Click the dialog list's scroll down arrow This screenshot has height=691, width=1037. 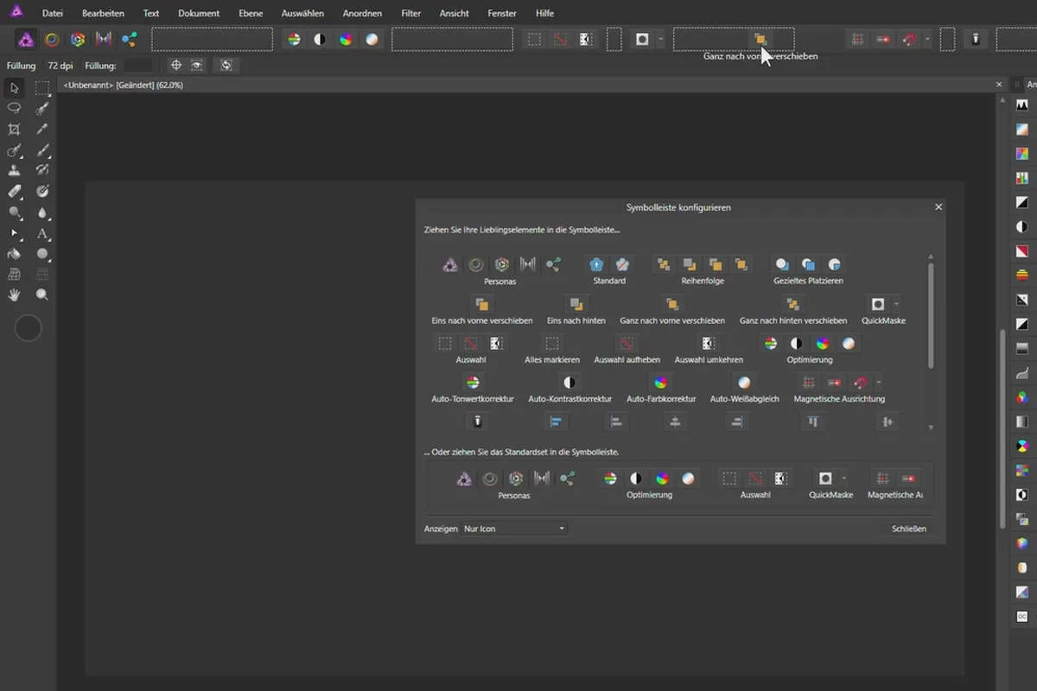click(931, 428)
